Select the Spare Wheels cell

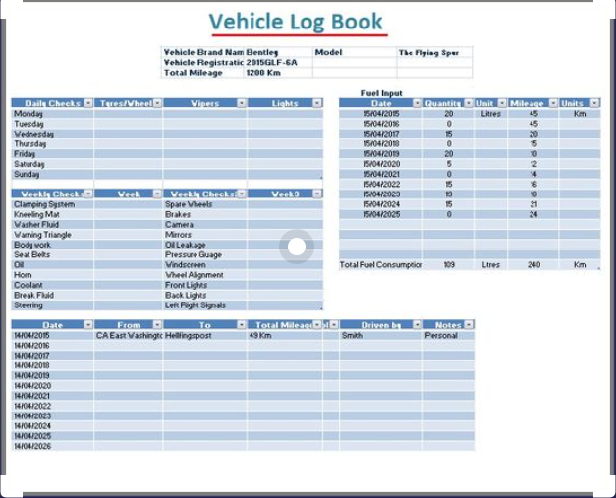click(204, 204)
